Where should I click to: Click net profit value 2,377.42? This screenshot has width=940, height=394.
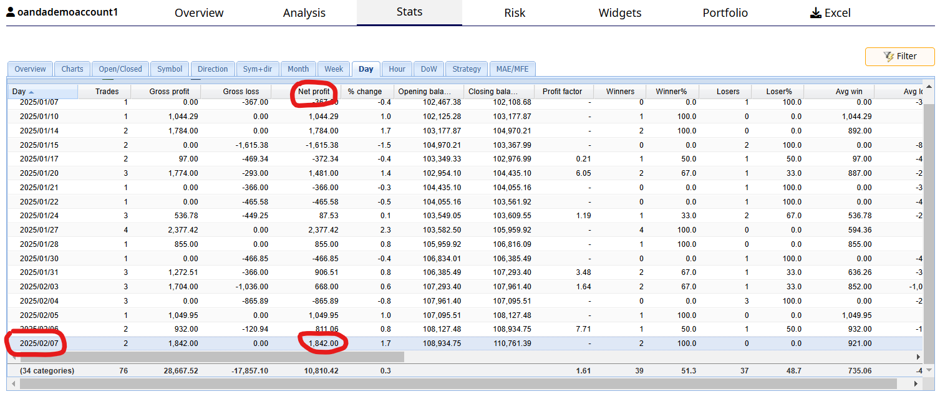(x=324, y=230)
